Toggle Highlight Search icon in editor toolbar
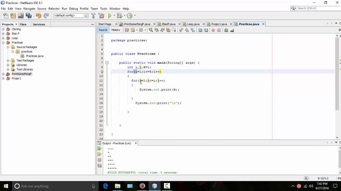Image resolution: width=341 pixels, height=191 pixels. click(x=168, y=30)
